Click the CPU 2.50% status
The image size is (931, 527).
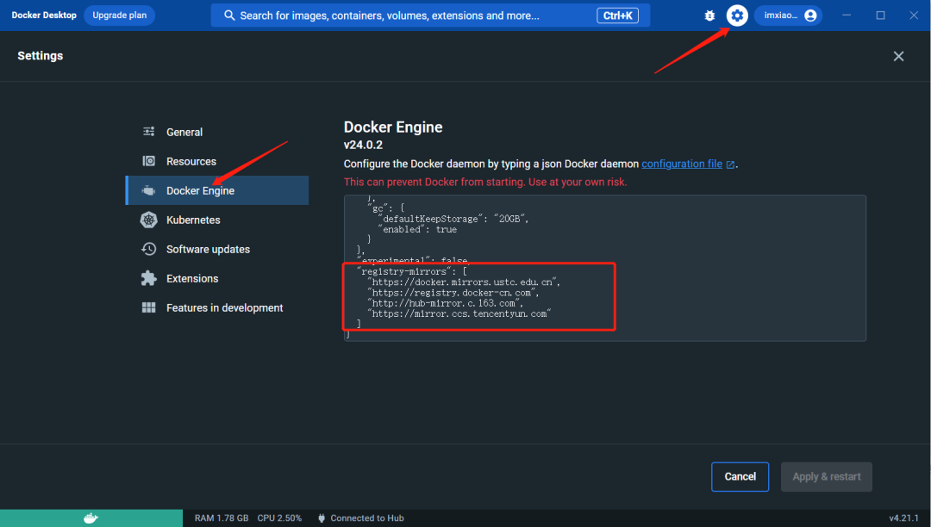point(279,518)
